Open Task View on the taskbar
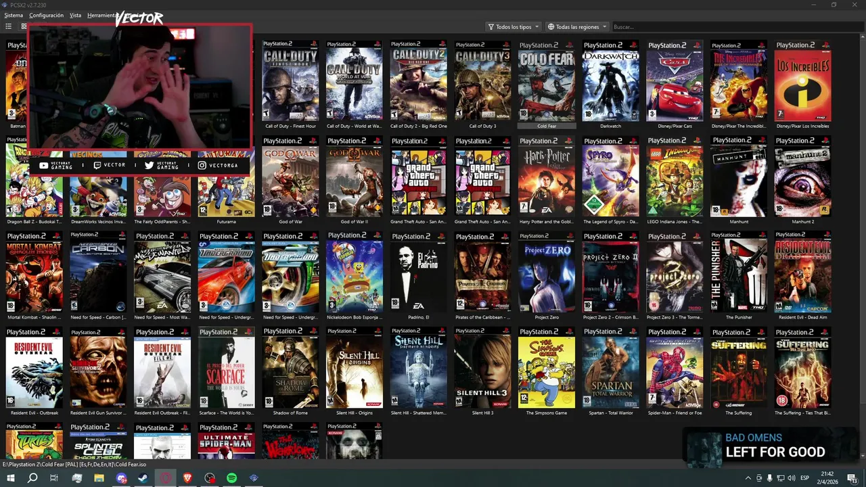 pyautogui.click(x=54, y=478)
